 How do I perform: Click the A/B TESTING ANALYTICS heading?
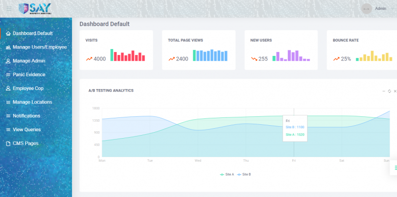coord(111,91)
